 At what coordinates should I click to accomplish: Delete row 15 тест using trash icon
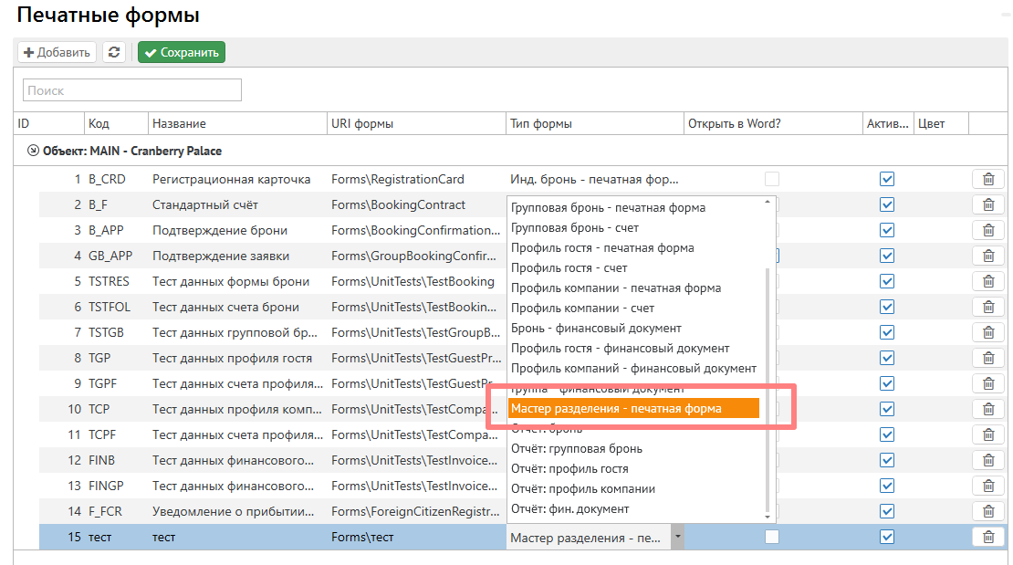(987, 537)
